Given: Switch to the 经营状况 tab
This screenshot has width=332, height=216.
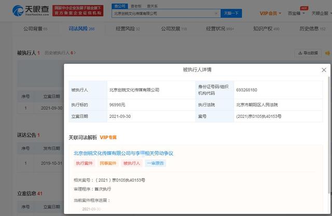Looking at the screenshot, I should tap(220, 29).
